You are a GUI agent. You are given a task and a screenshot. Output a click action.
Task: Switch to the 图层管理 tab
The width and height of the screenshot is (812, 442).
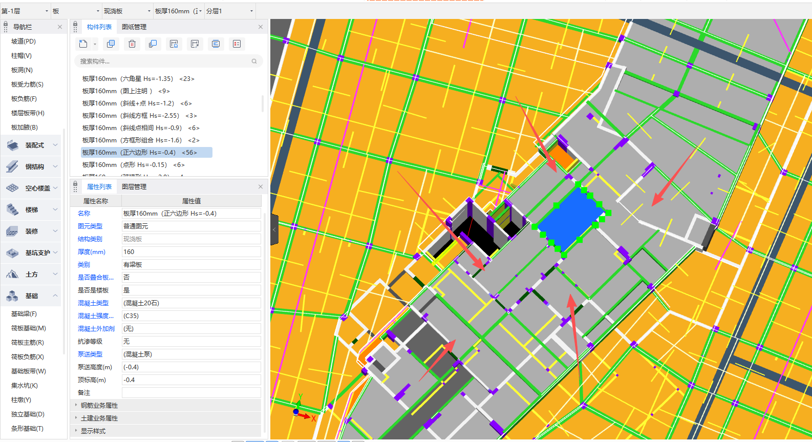[134, 186]
